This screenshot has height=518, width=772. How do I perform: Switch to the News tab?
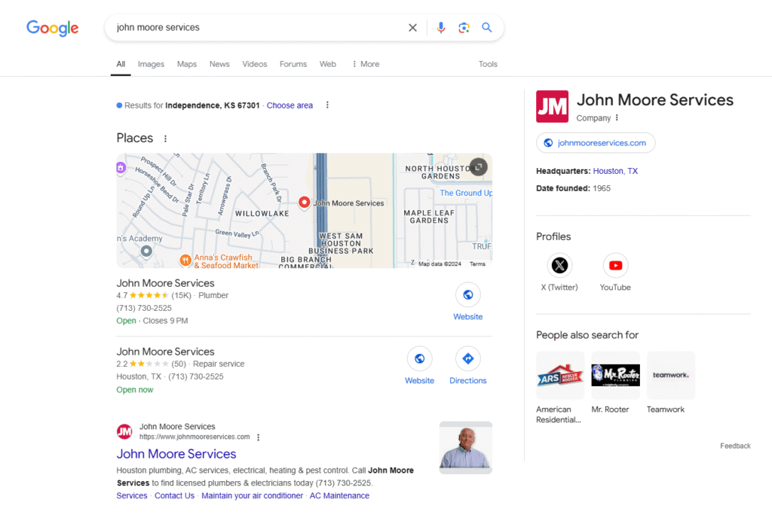tap(219, 65)
